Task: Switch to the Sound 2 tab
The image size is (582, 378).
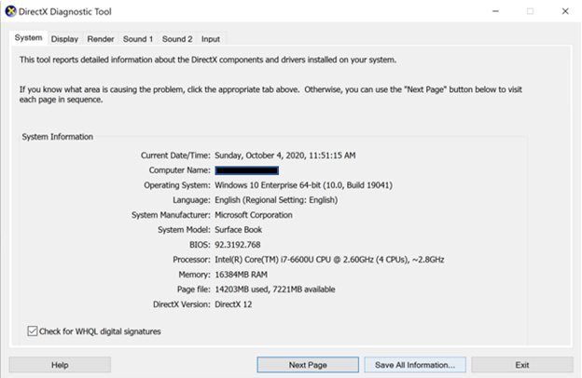Action: point(177,39)
